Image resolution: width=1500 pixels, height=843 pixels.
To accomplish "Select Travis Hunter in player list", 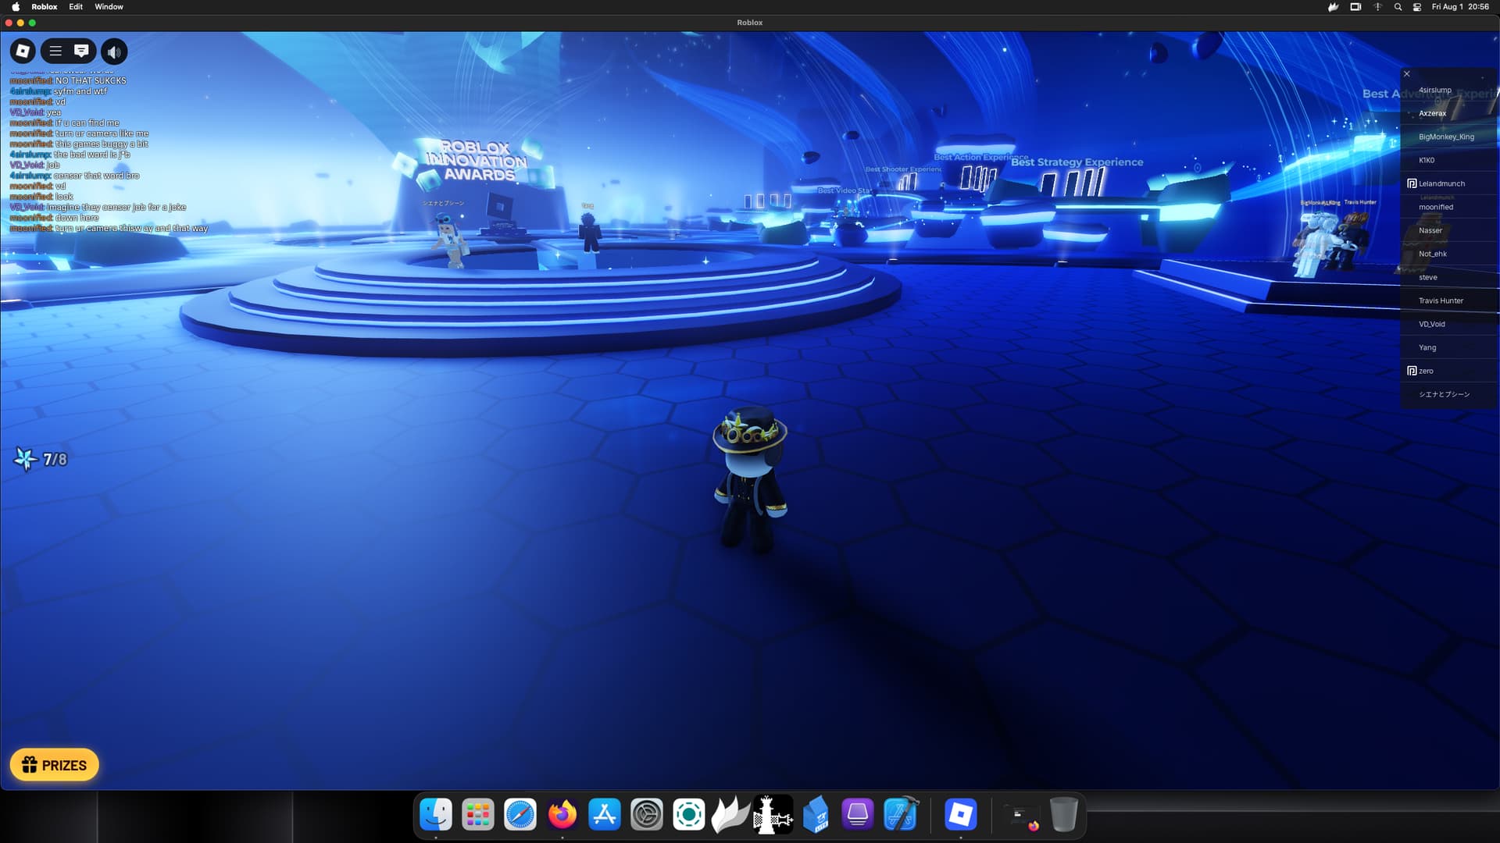I will (x=1441, y=301).
